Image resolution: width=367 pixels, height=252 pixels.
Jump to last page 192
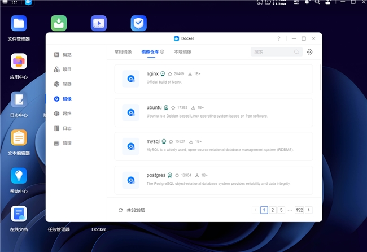(299, 210)
